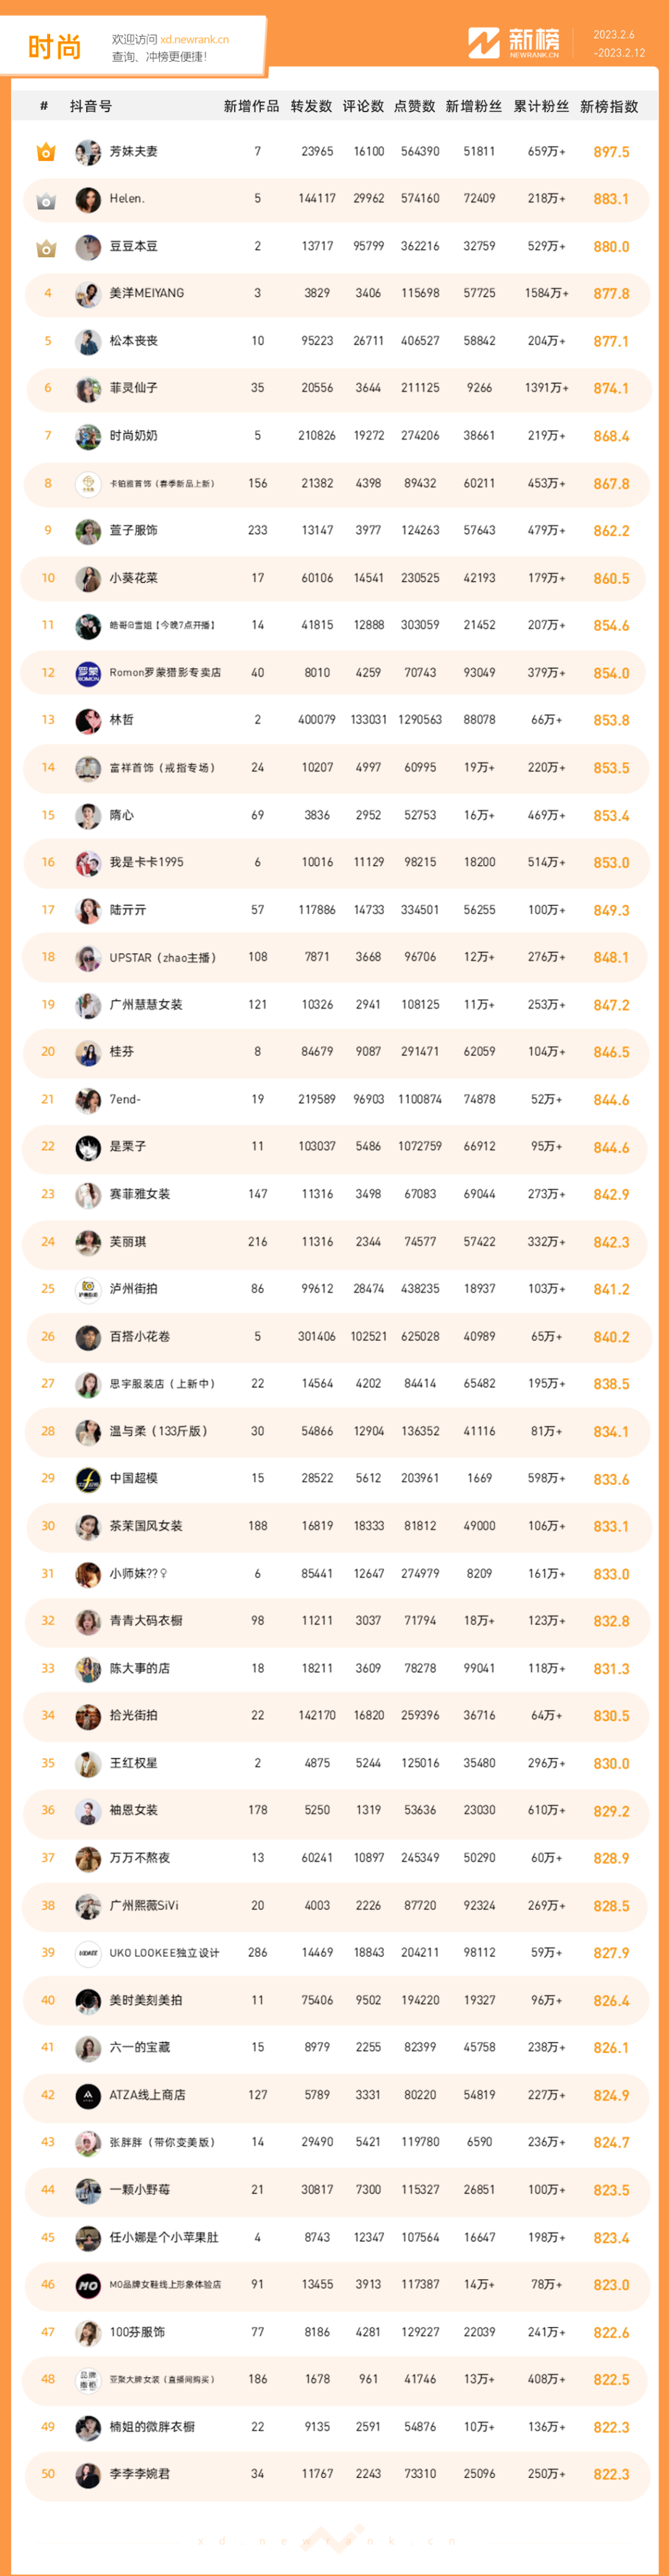This screenshot has width=669, height=2576.
Task: Click the 897.5 index score
Action: click(611, 152)
